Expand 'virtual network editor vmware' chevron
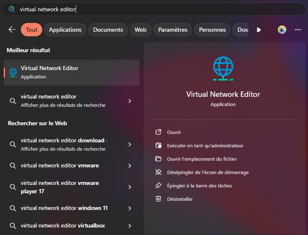The width and height of the screenshot is (308, 235). tap(130, 166)
